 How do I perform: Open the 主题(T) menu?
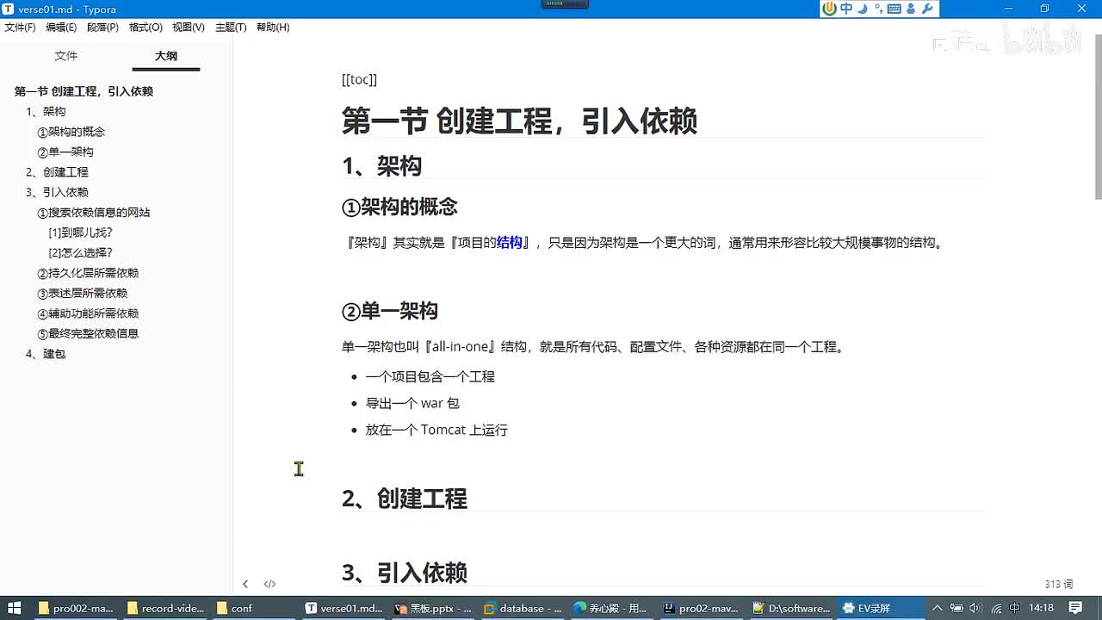[x=231, y=28]
